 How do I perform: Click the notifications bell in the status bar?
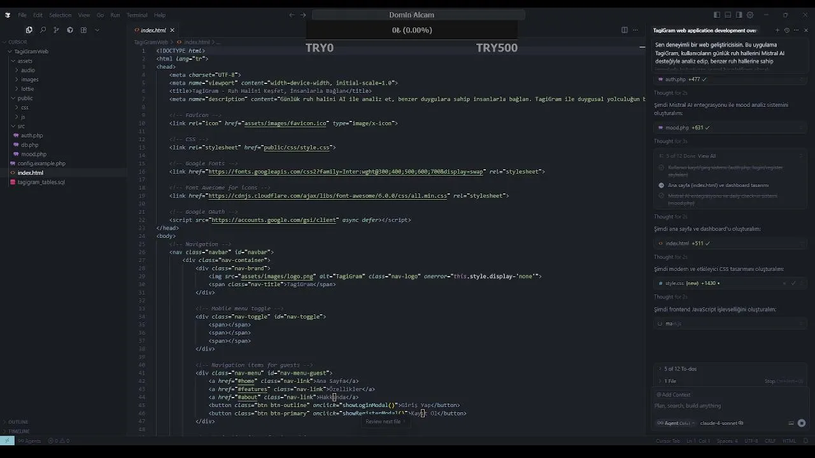point(807,441)
